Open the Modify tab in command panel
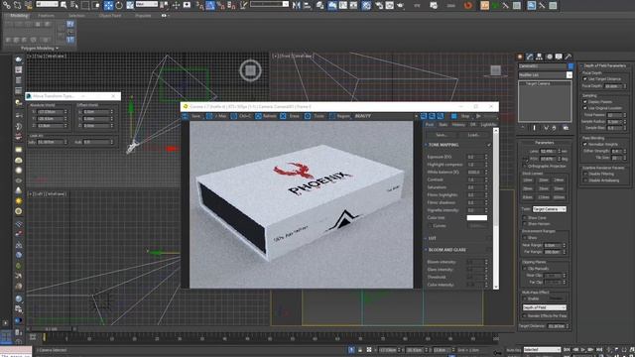The height and width of the screenshot is (357, 635). (x=529, y=57)
